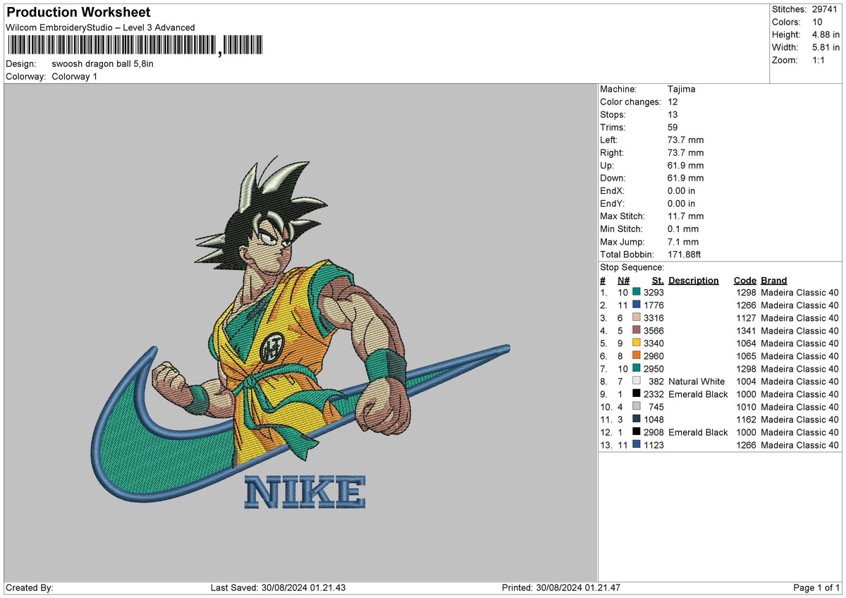Viewport: 846px width, 598px height.
Task: Choose the brown-rose swatch beside 3566
Action: pyautogui.click(x=637, y=329)
